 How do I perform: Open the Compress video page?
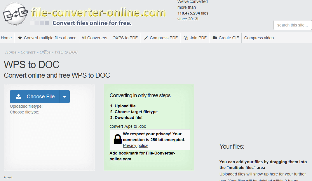[x=259, y=38]
